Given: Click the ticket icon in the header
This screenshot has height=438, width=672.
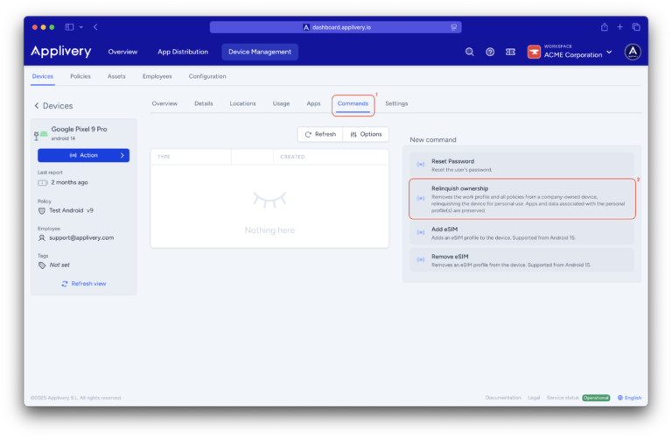Looking at the screenshot, I should 510,52.
